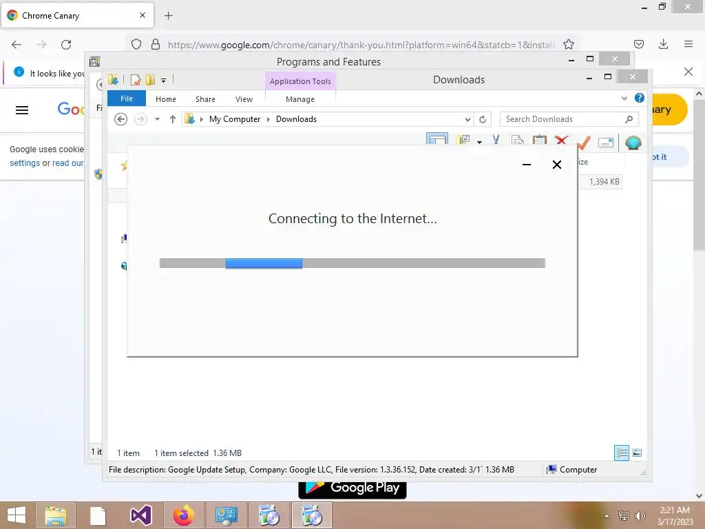Click the volume speaker tray icon
Screen dimensions: 705x529
(x=640, y=516)
